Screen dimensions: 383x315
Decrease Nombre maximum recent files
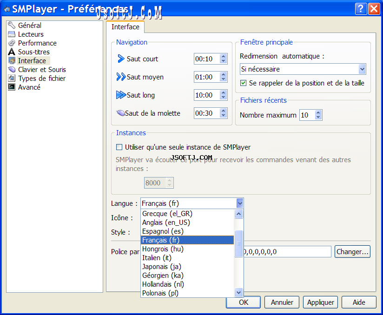click(318, 117)
